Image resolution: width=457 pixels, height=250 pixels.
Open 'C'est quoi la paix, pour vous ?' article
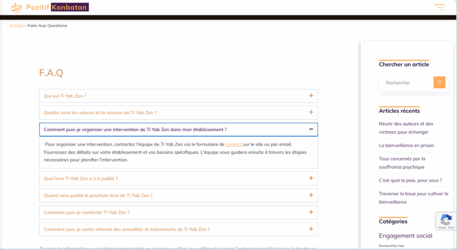(x=410, y=180)
